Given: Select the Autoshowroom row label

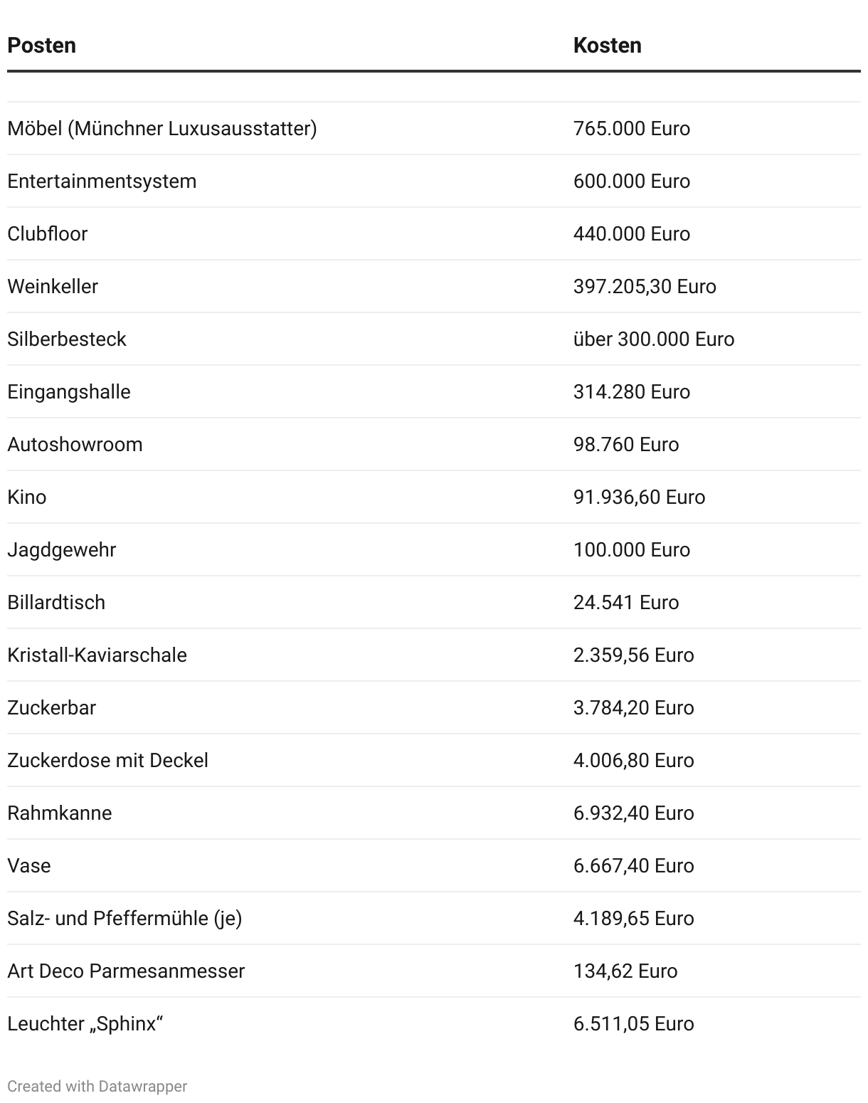Looking at the screenshot, I should click(x=75, y=445).
